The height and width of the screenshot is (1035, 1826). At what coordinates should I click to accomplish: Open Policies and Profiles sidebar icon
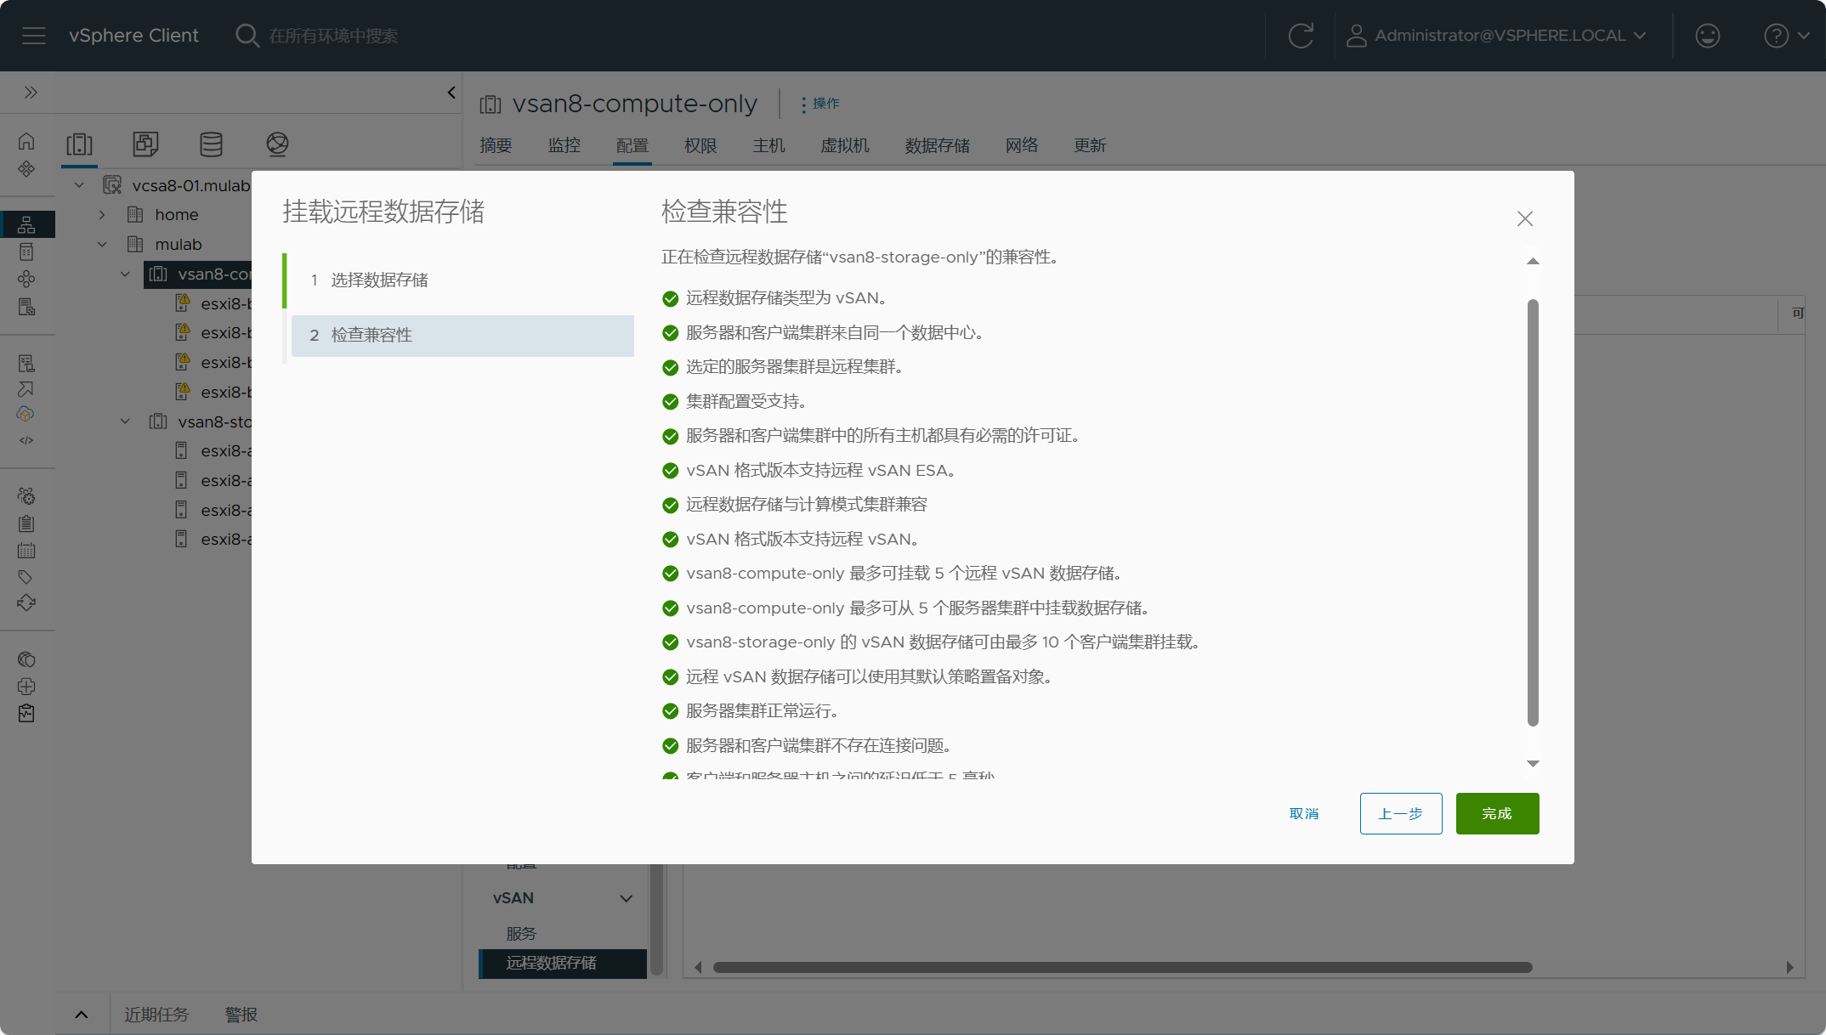(26, 364)
